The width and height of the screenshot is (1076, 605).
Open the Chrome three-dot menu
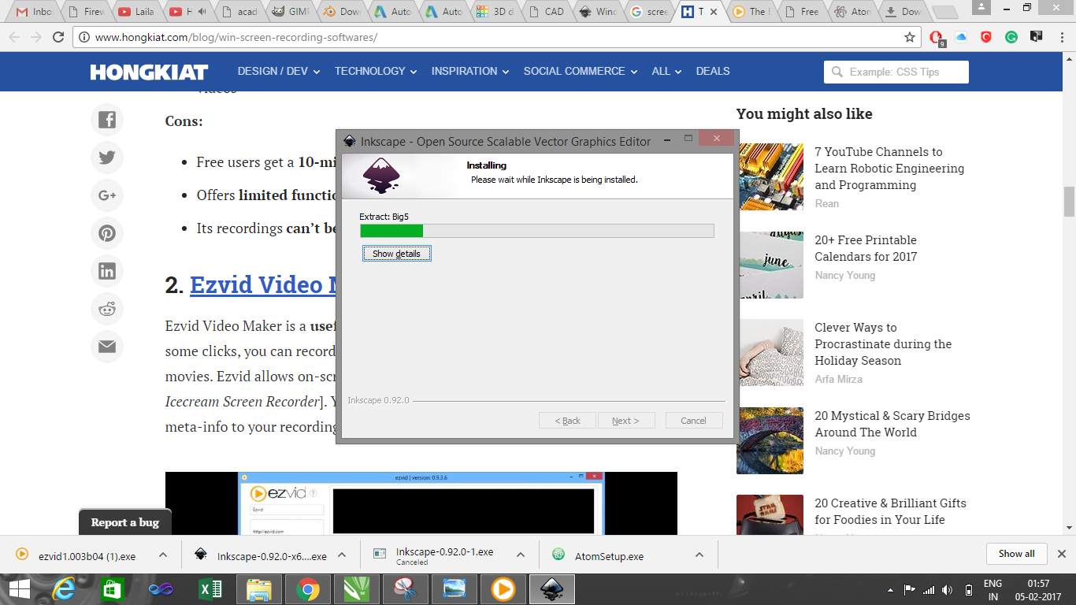[x=1061, y=37]
